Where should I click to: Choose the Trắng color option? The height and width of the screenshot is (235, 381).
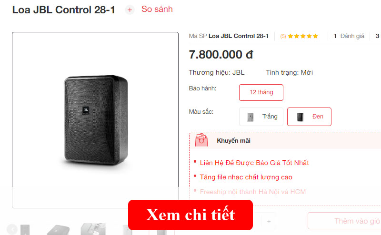tap(261, 117)
